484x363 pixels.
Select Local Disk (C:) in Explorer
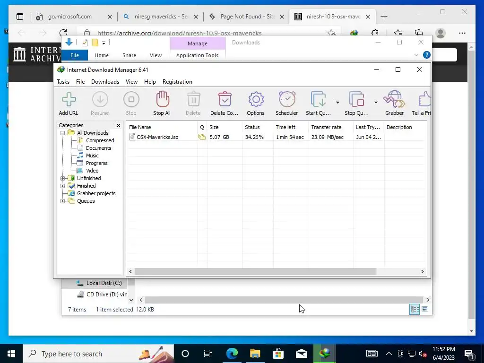coord(104,283)
